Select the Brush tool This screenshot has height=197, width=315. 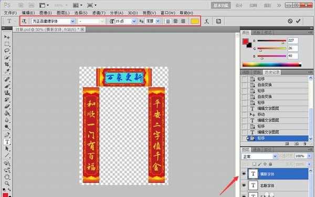7,86
